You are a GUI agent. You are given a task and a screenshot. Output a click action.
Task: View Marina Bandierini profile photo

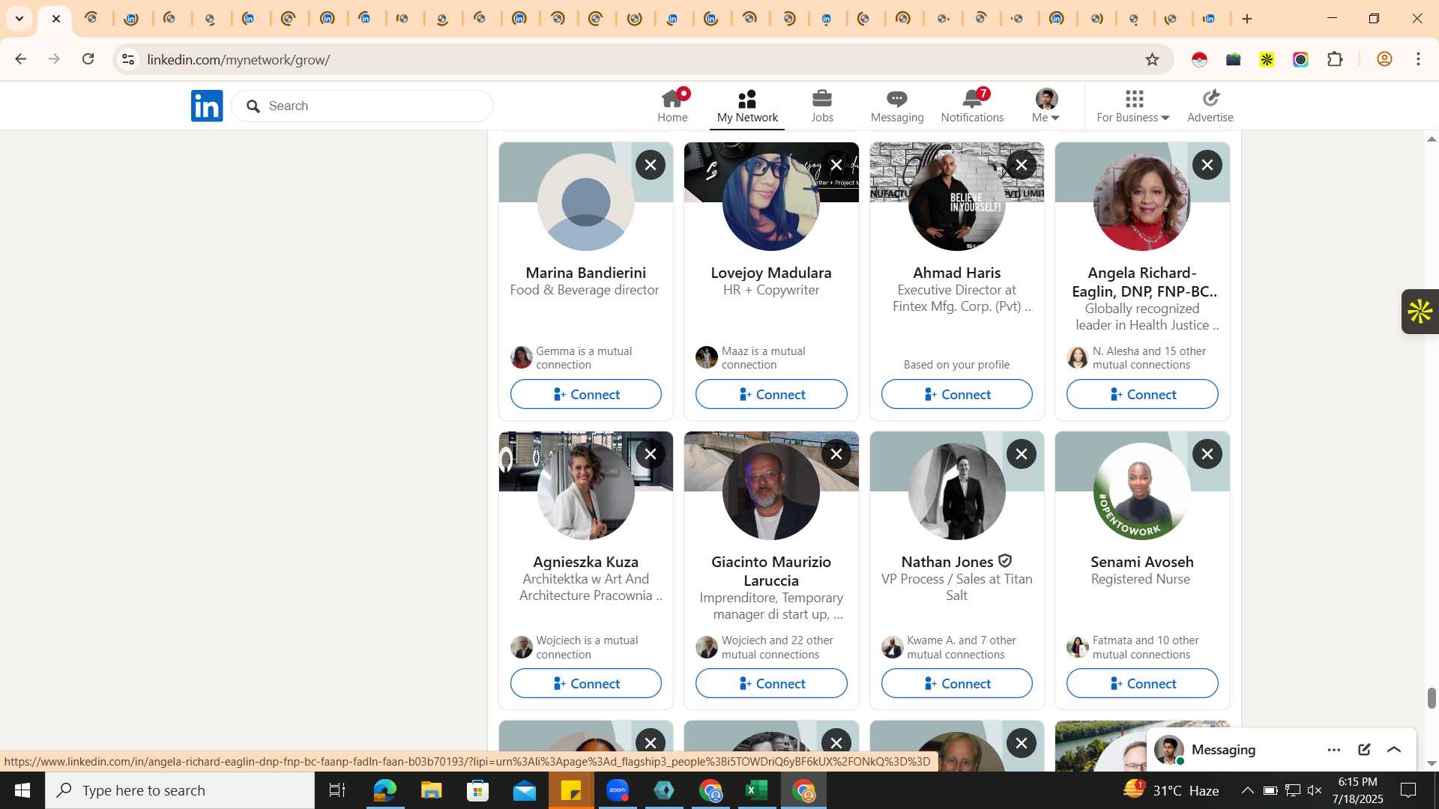[586, 202]
